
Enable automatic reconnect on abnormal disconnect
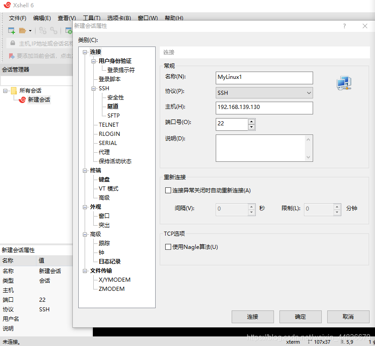168,190
